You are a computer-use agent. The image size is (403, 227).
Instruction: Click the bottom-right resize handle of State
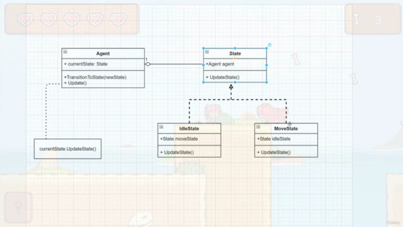pos(266,83)
